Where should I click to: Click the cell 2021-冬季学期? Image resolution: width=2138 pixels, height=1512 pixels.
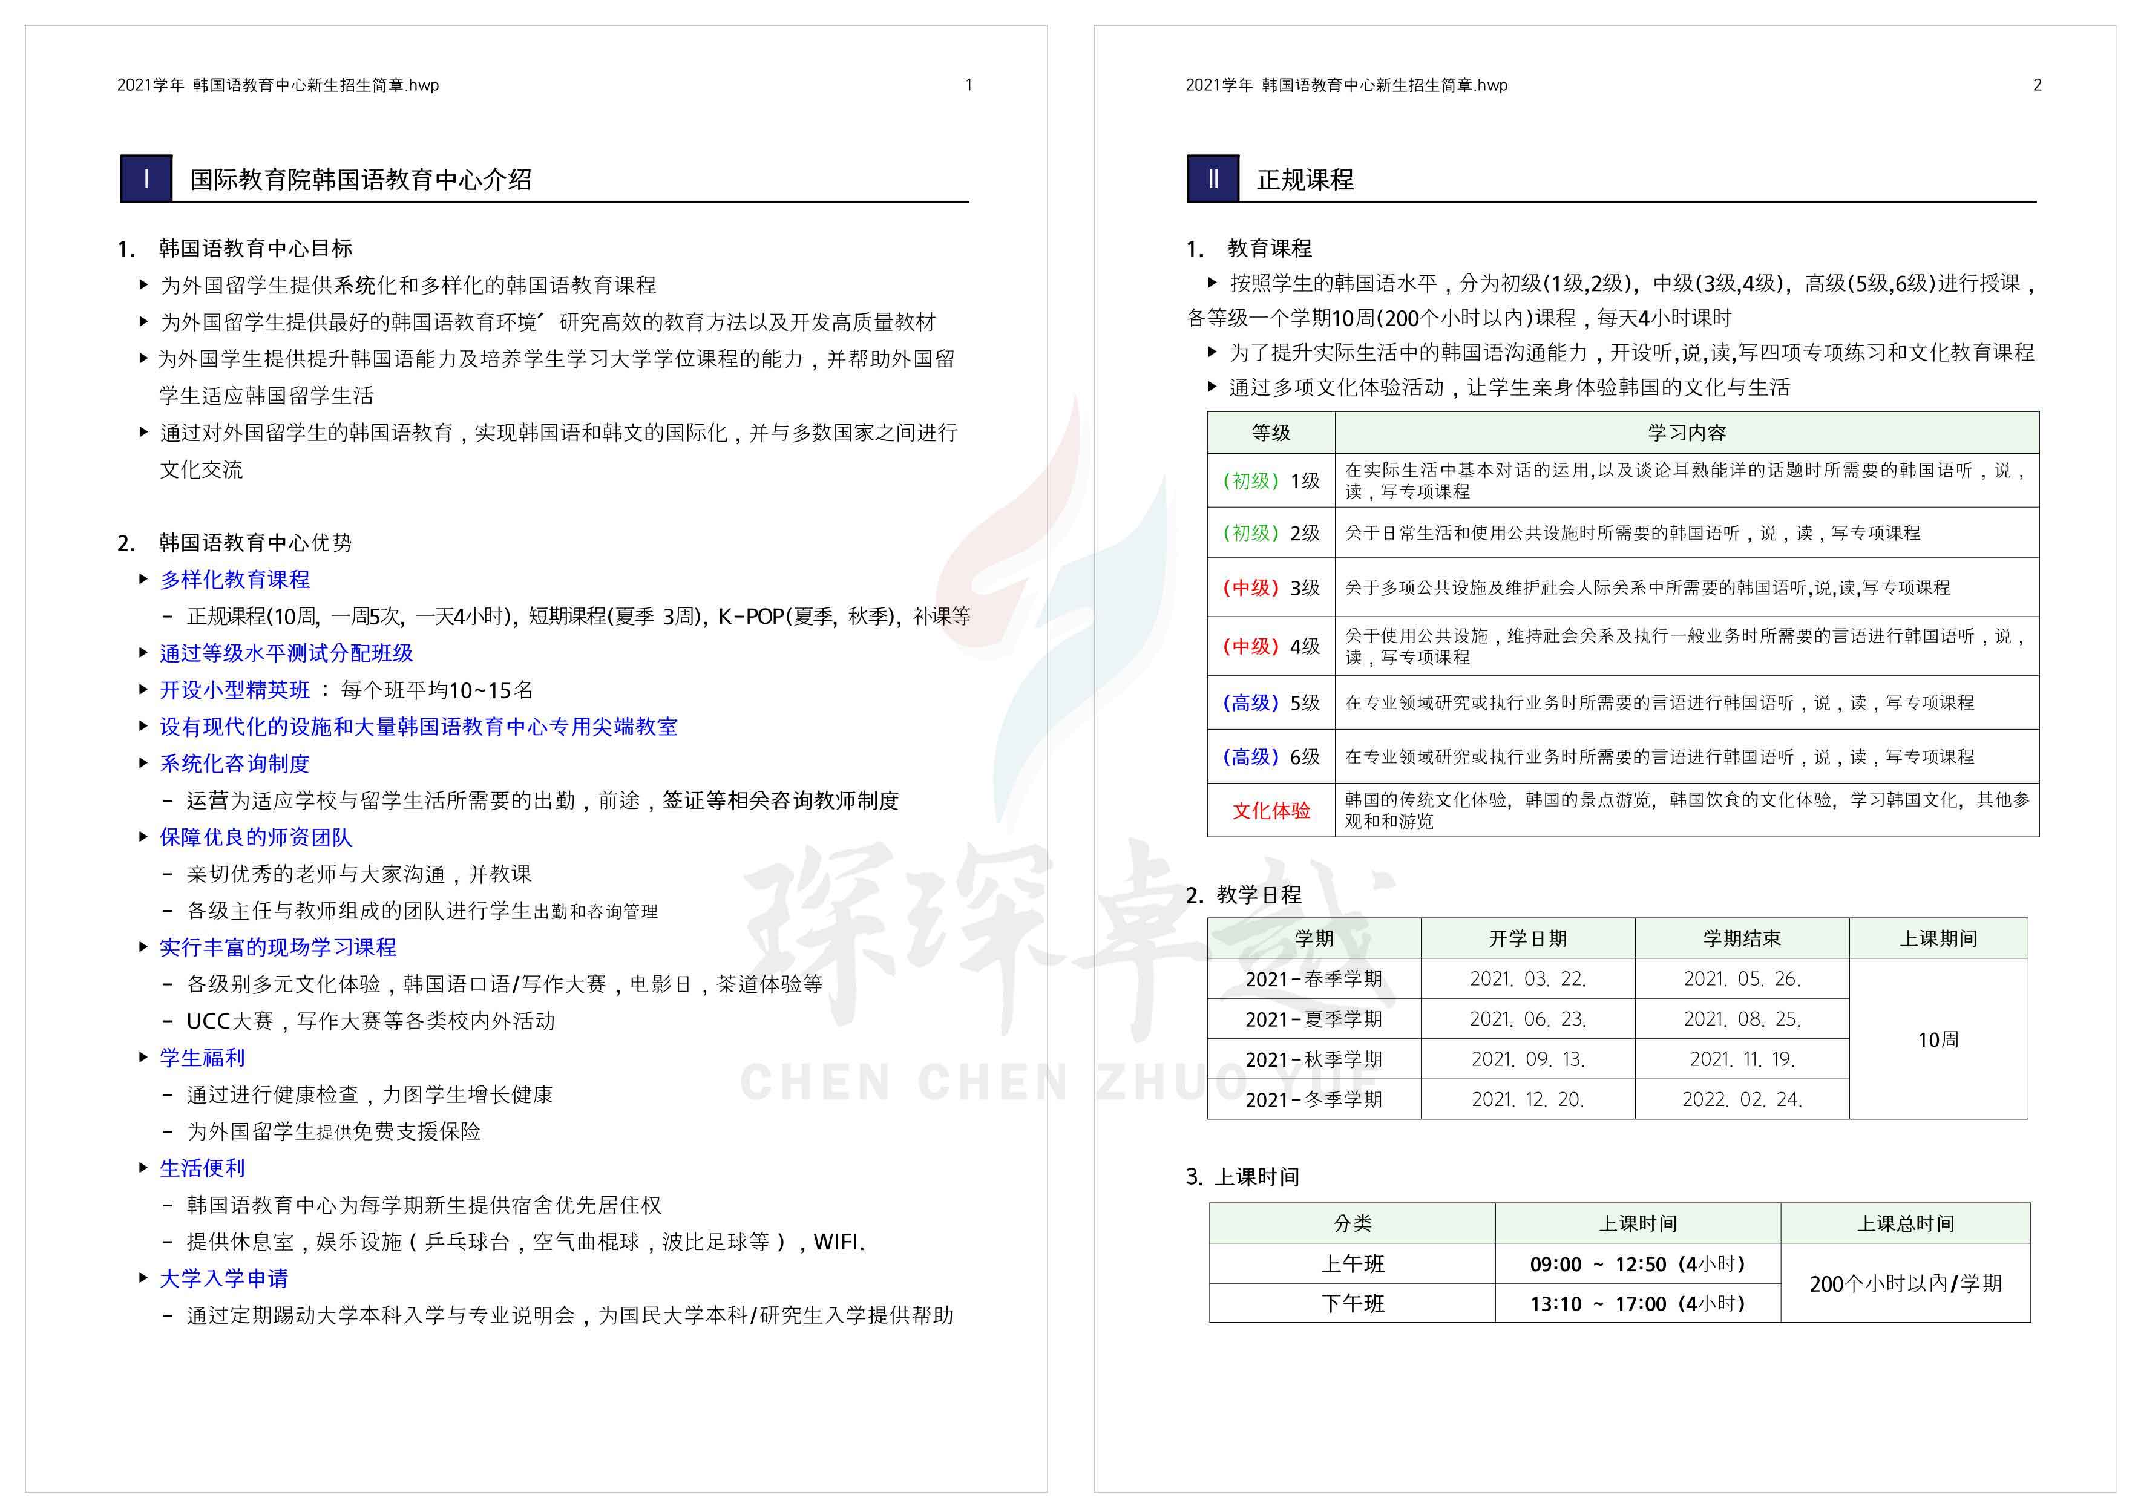(1314, 1099)
